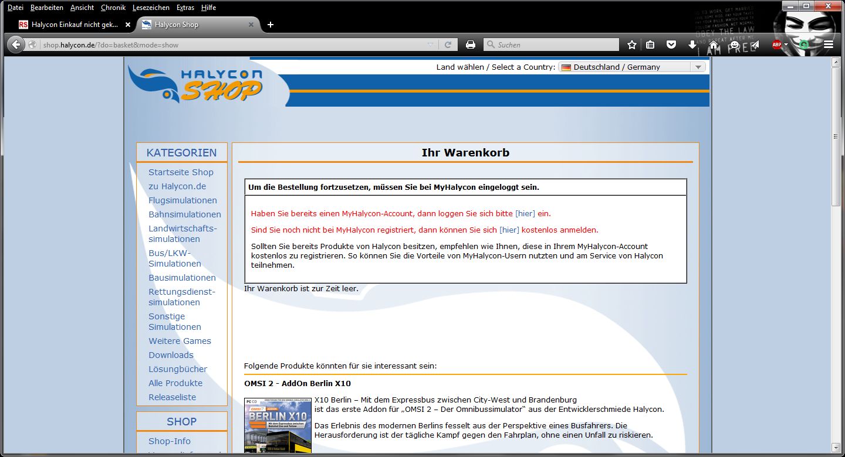Click the page vertical scrollbar thumb
This screenshot has height=457, width=845.
[x=836, y=137]
